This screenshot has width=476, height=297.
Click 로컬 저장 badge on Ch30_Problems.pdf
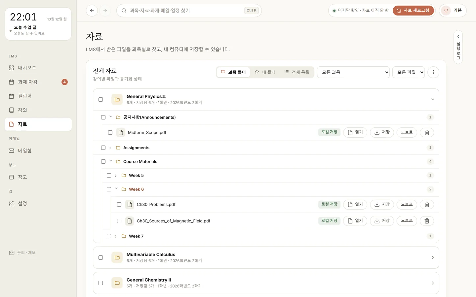pyautogui.click(x=329, y=204)
